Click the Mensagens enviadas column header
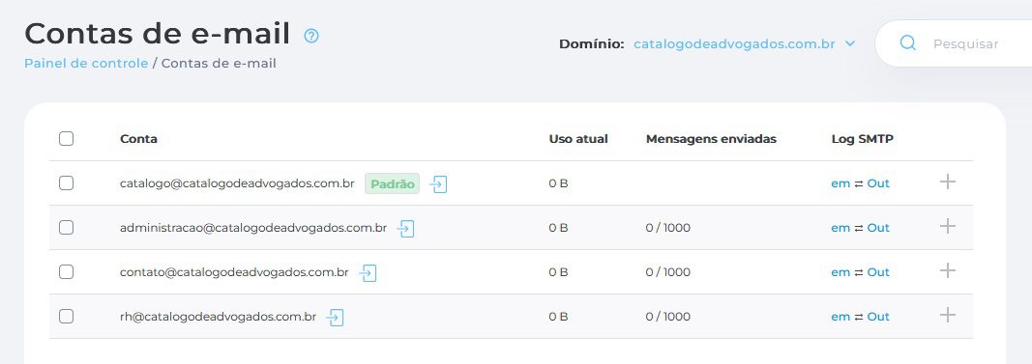Image resolution: width=1032 pixels, height=364 pixels. click(711, 139)
